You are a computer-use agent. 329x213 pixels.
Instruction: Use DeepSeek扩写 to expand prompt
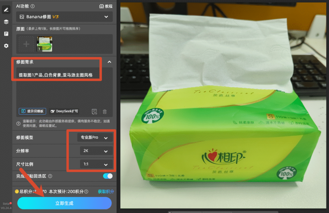tap(64, 111)
